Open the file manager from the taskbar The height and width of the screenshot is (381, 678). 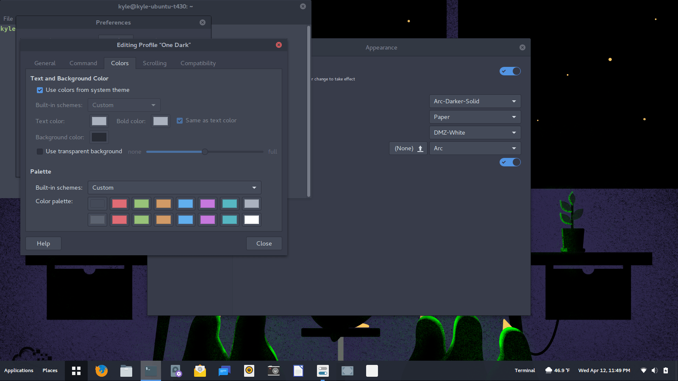click(x=126, y=370)
